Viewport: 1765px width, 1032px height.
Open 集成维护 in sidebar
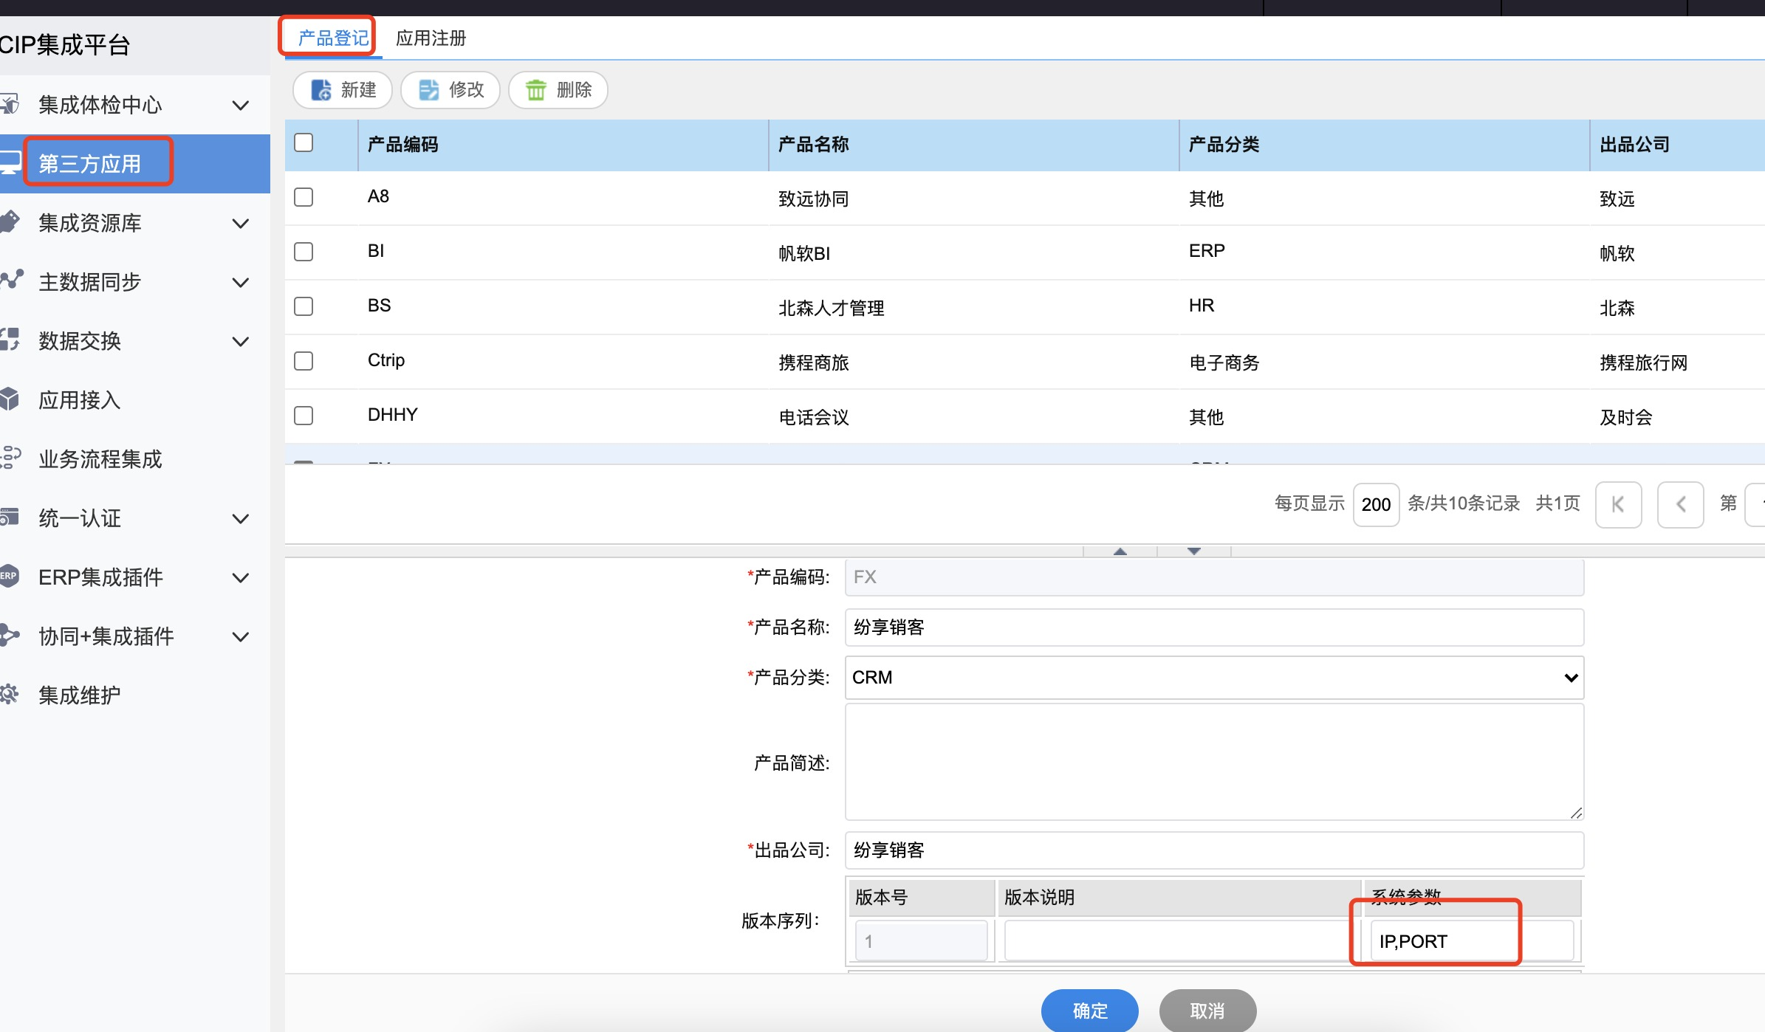tap(135, 695)
